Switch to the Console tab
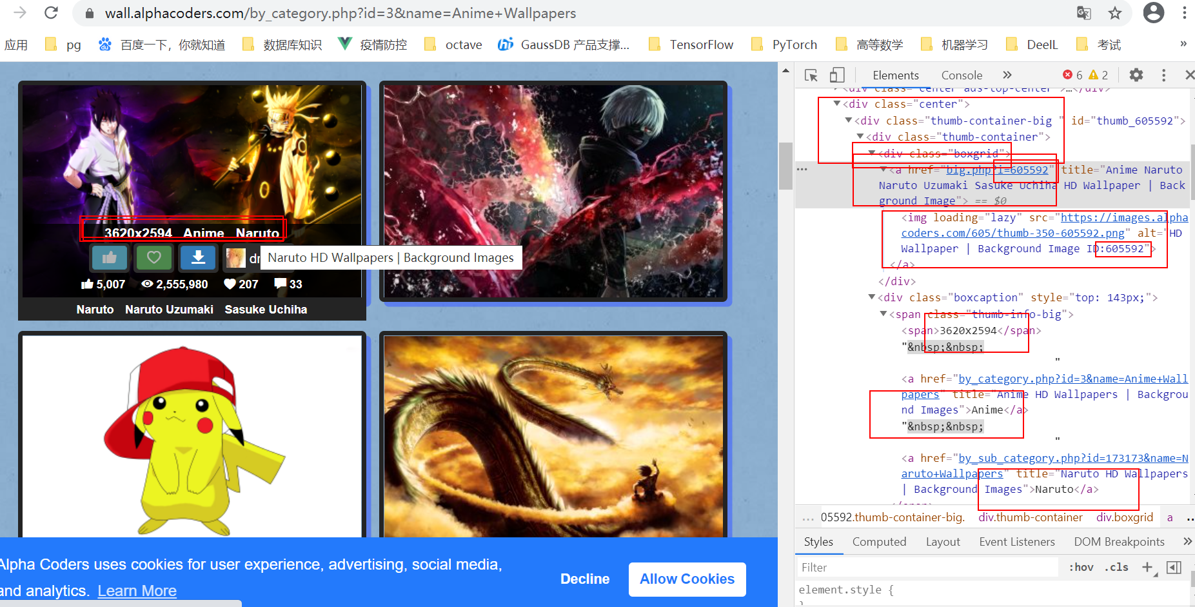Viewport: 1195px width, 607px height. (962, 75)
